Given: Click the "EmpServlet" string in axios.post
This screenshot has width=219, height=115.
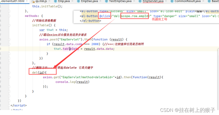Looking at the screenshot, I should 70,39.
